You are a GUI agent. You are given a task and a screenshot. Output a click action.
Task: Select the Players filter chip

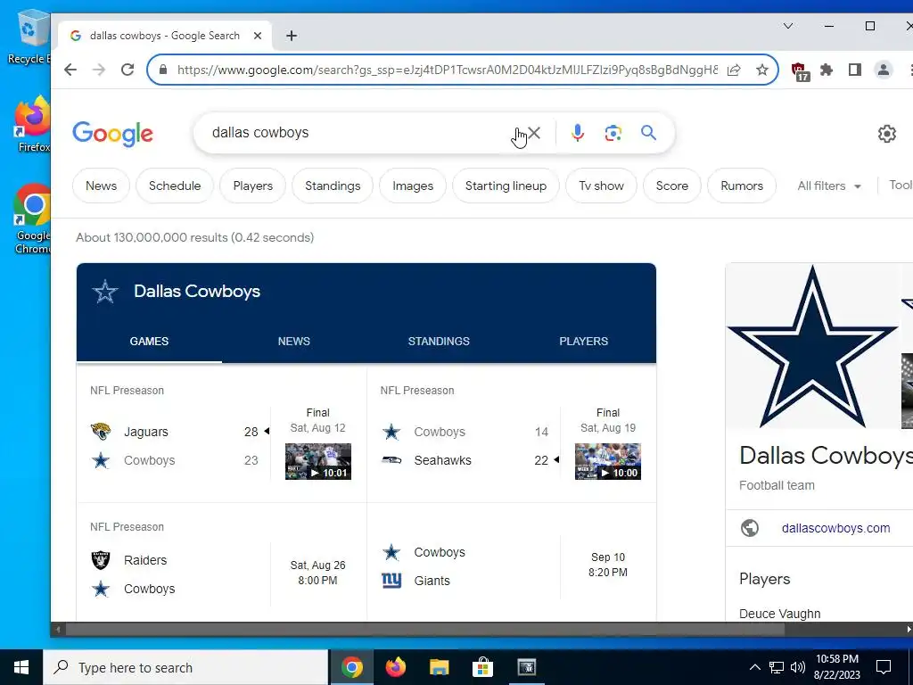click(x=252, y=186)
